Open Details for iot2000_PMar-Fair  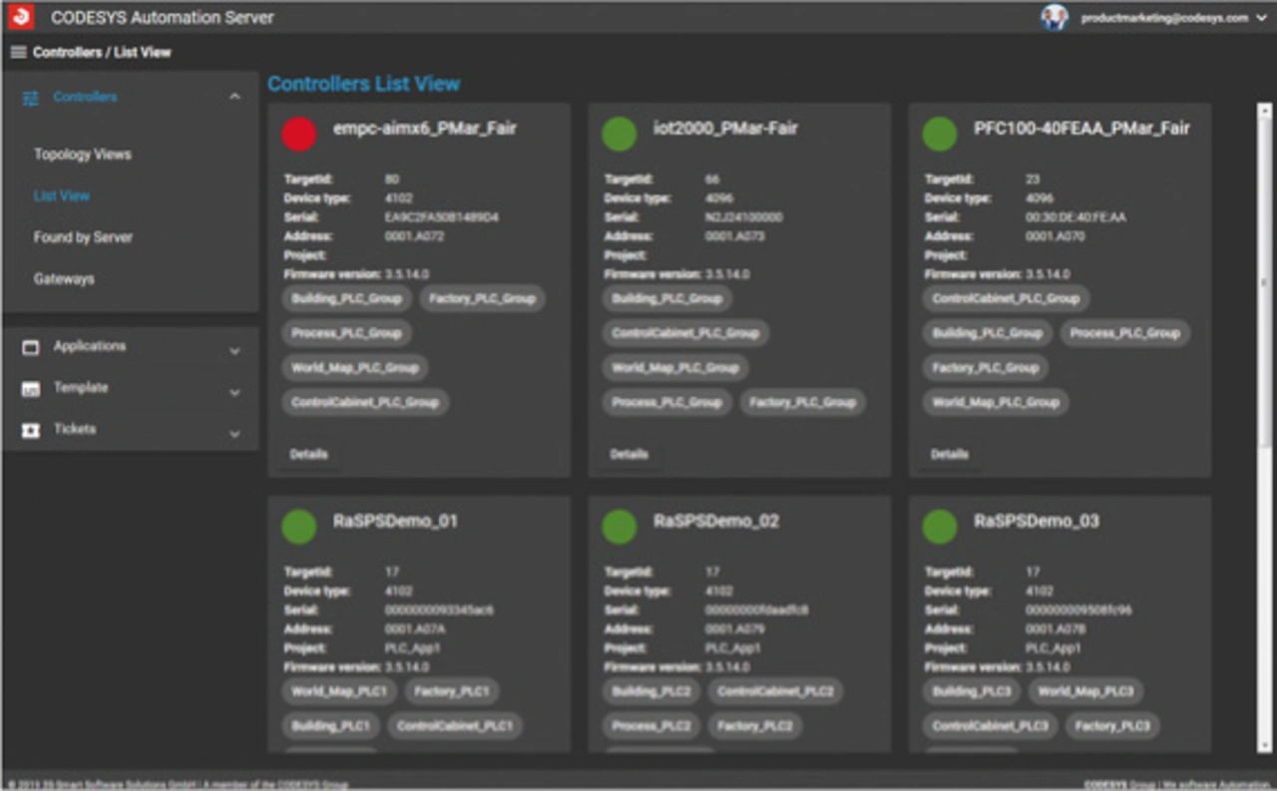click(629, 454)
